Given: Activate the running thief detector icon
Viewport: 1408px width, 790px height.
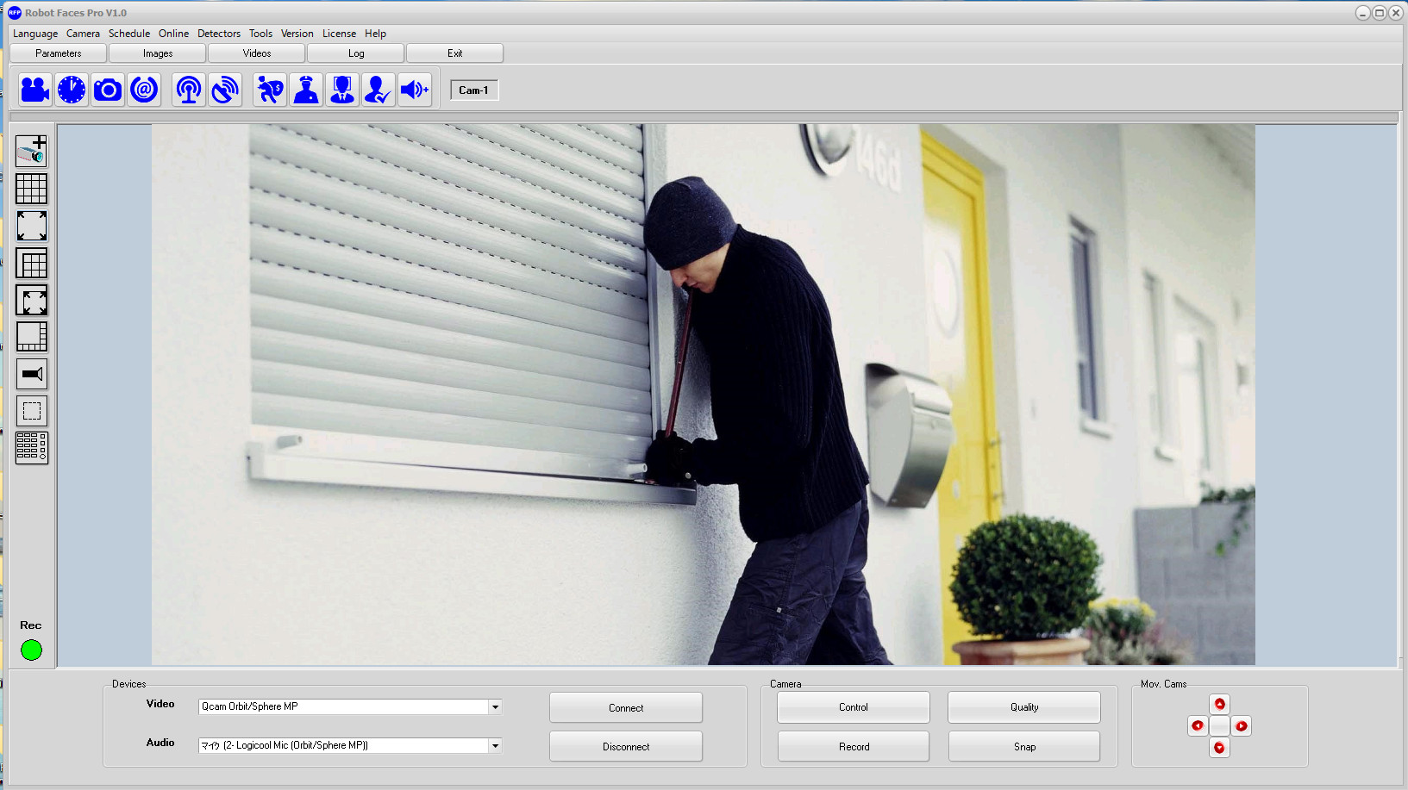Looking at the screenshot, I should (x=270, y=90).
